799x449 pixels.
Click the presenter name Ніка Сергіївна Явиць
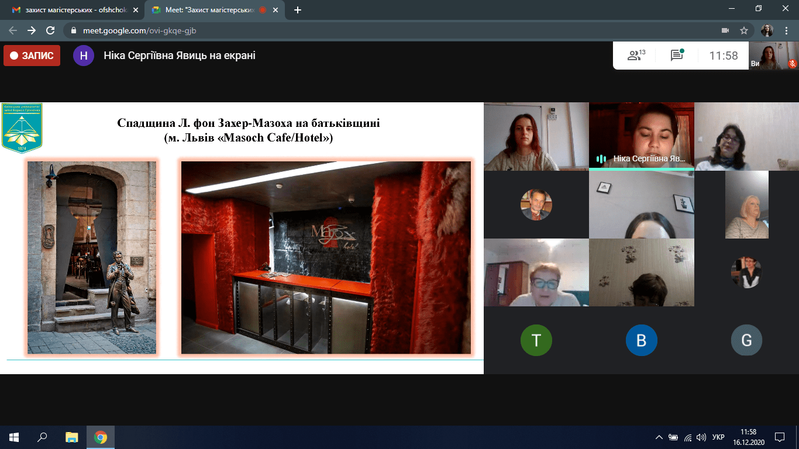point(179,56)
